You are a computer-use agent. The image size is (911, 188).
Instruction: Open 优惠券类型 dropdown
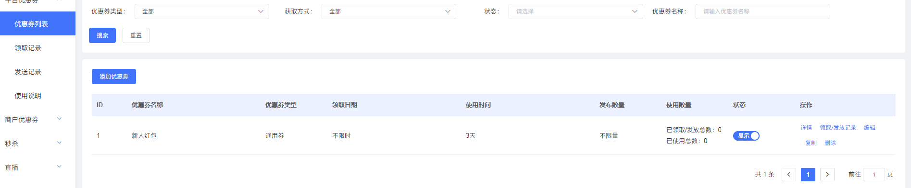pyautogui.click(x=202, y=11)
